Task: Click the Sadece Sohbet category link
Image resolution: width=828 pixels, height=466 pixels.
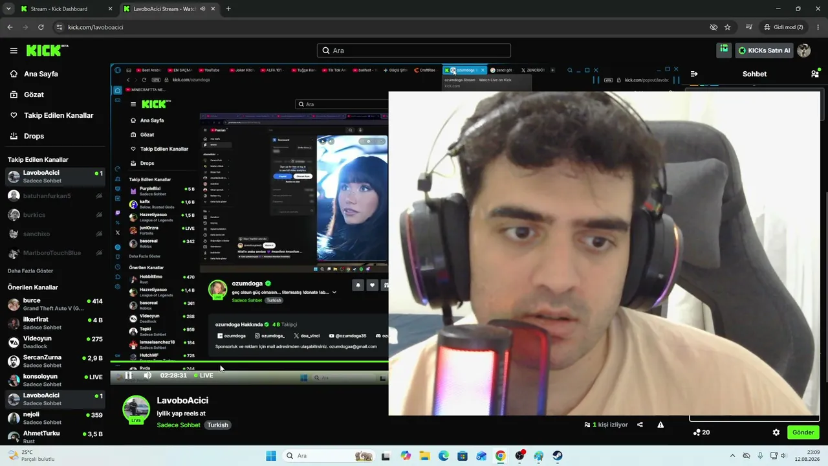Action: [x=179, y=425]
